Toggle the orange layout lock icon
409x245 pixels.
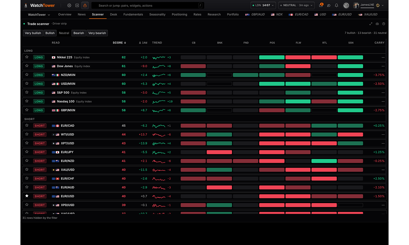(85, 5)
